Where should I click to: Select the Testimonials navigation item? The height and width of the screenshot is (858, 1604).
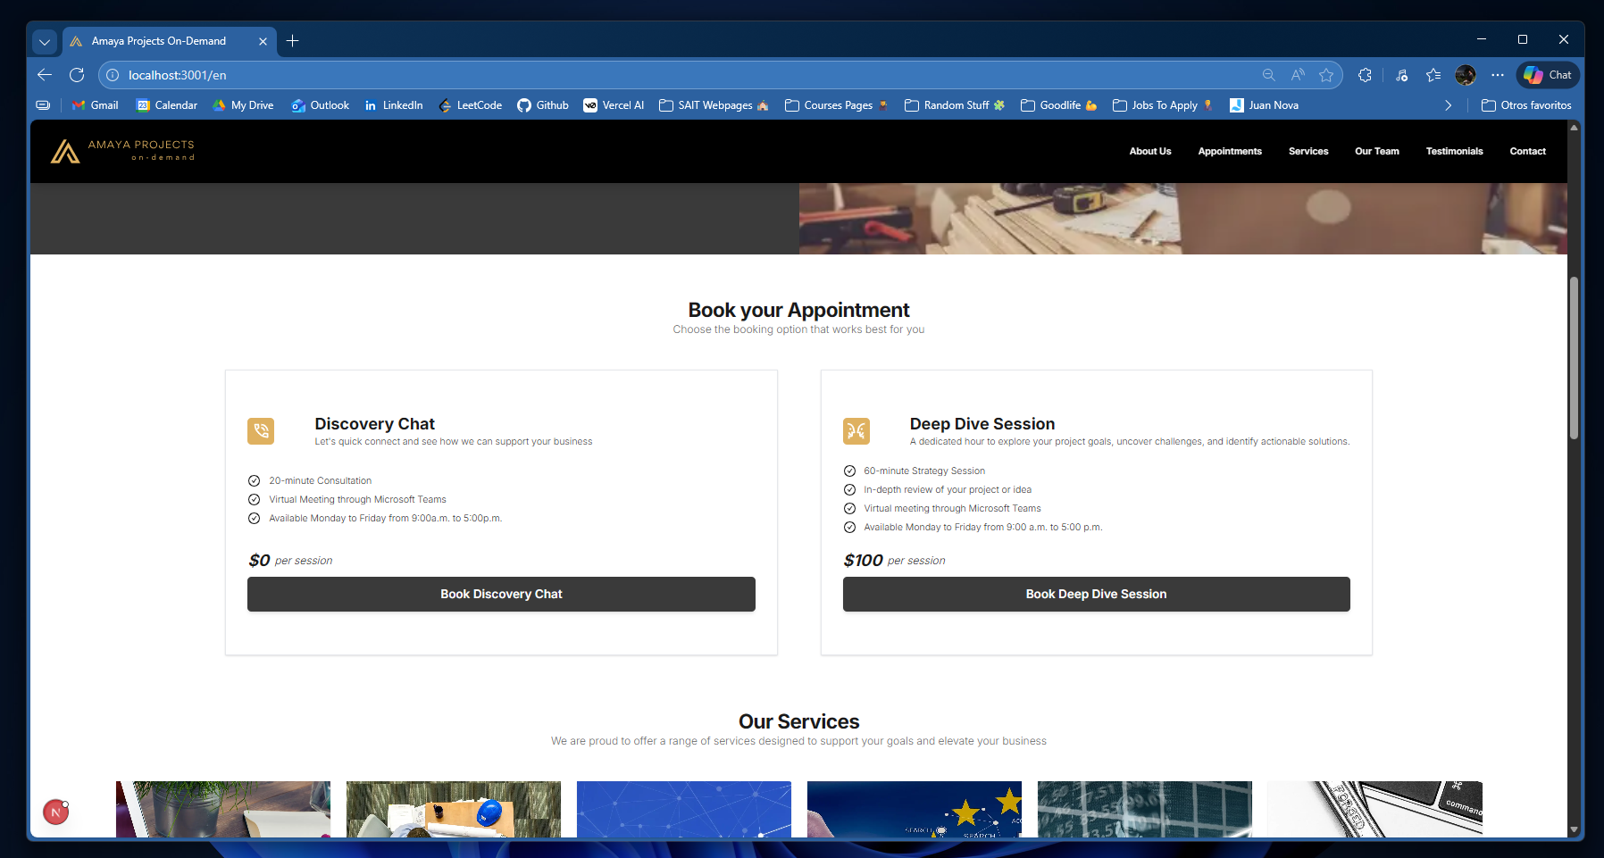coord(1454,151)
